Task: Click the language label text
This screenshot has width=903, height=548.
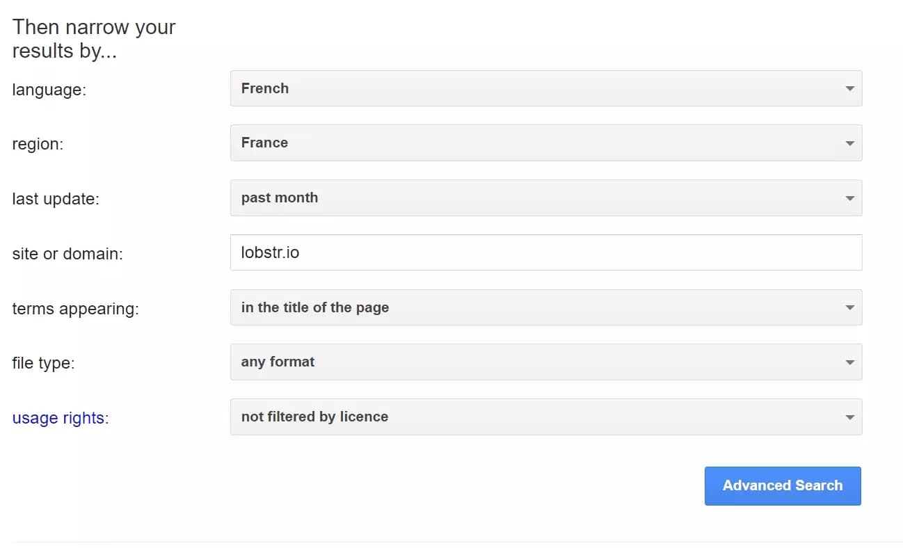Action: tap(47, 90)
